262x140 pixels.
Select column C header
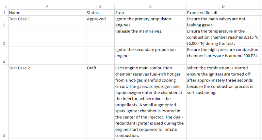(x=150, y=6)
